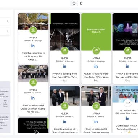
Task: Click LinkedIn icon on the cuOpt to cuLitho post
Action: tap(128, 66)
